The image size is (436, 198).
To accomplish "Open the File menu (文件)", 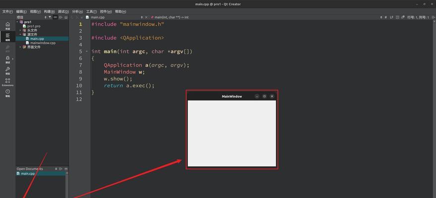I will [7, 12].
